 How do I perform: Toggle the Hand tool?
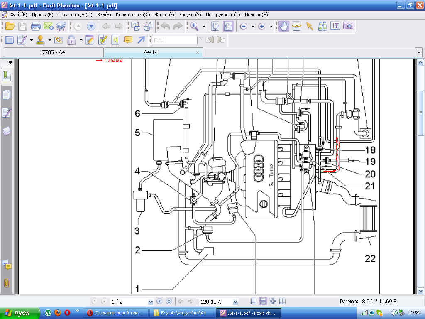(x=284, y=26)
